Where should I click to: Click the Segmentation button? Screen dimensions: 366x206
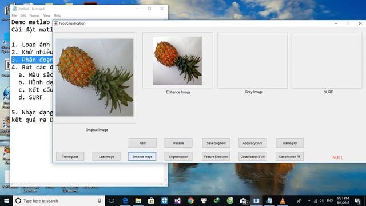coord(178,156)
